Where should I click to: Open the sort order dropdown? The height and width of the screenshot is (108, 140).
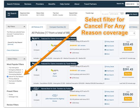click(x=132, y=33)
